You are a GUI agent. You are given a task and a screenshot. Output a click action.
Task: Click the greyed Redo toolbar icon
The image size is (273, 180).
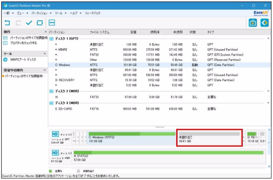[18, 23]
